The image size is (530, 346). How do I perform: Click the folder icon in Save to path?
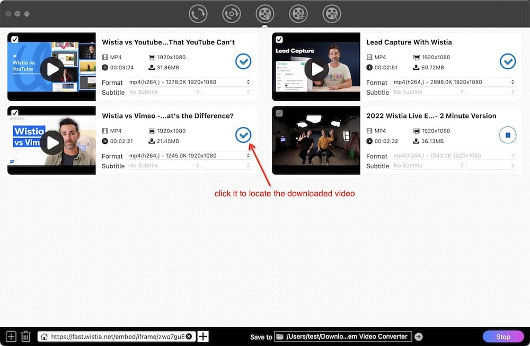279,336
